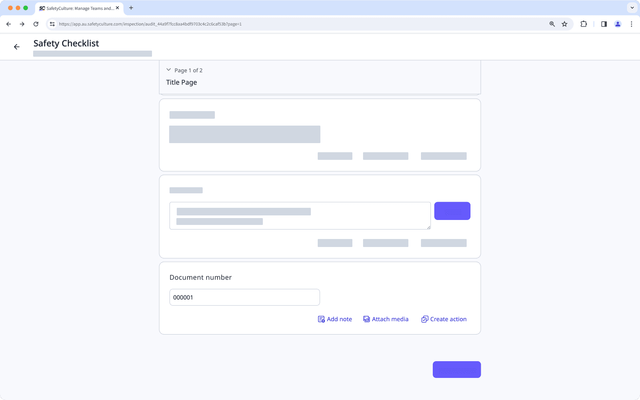Click the zoom magnifier icon in address bar
The width and height of the screenshot is (640, 400).
click(552, 24)
